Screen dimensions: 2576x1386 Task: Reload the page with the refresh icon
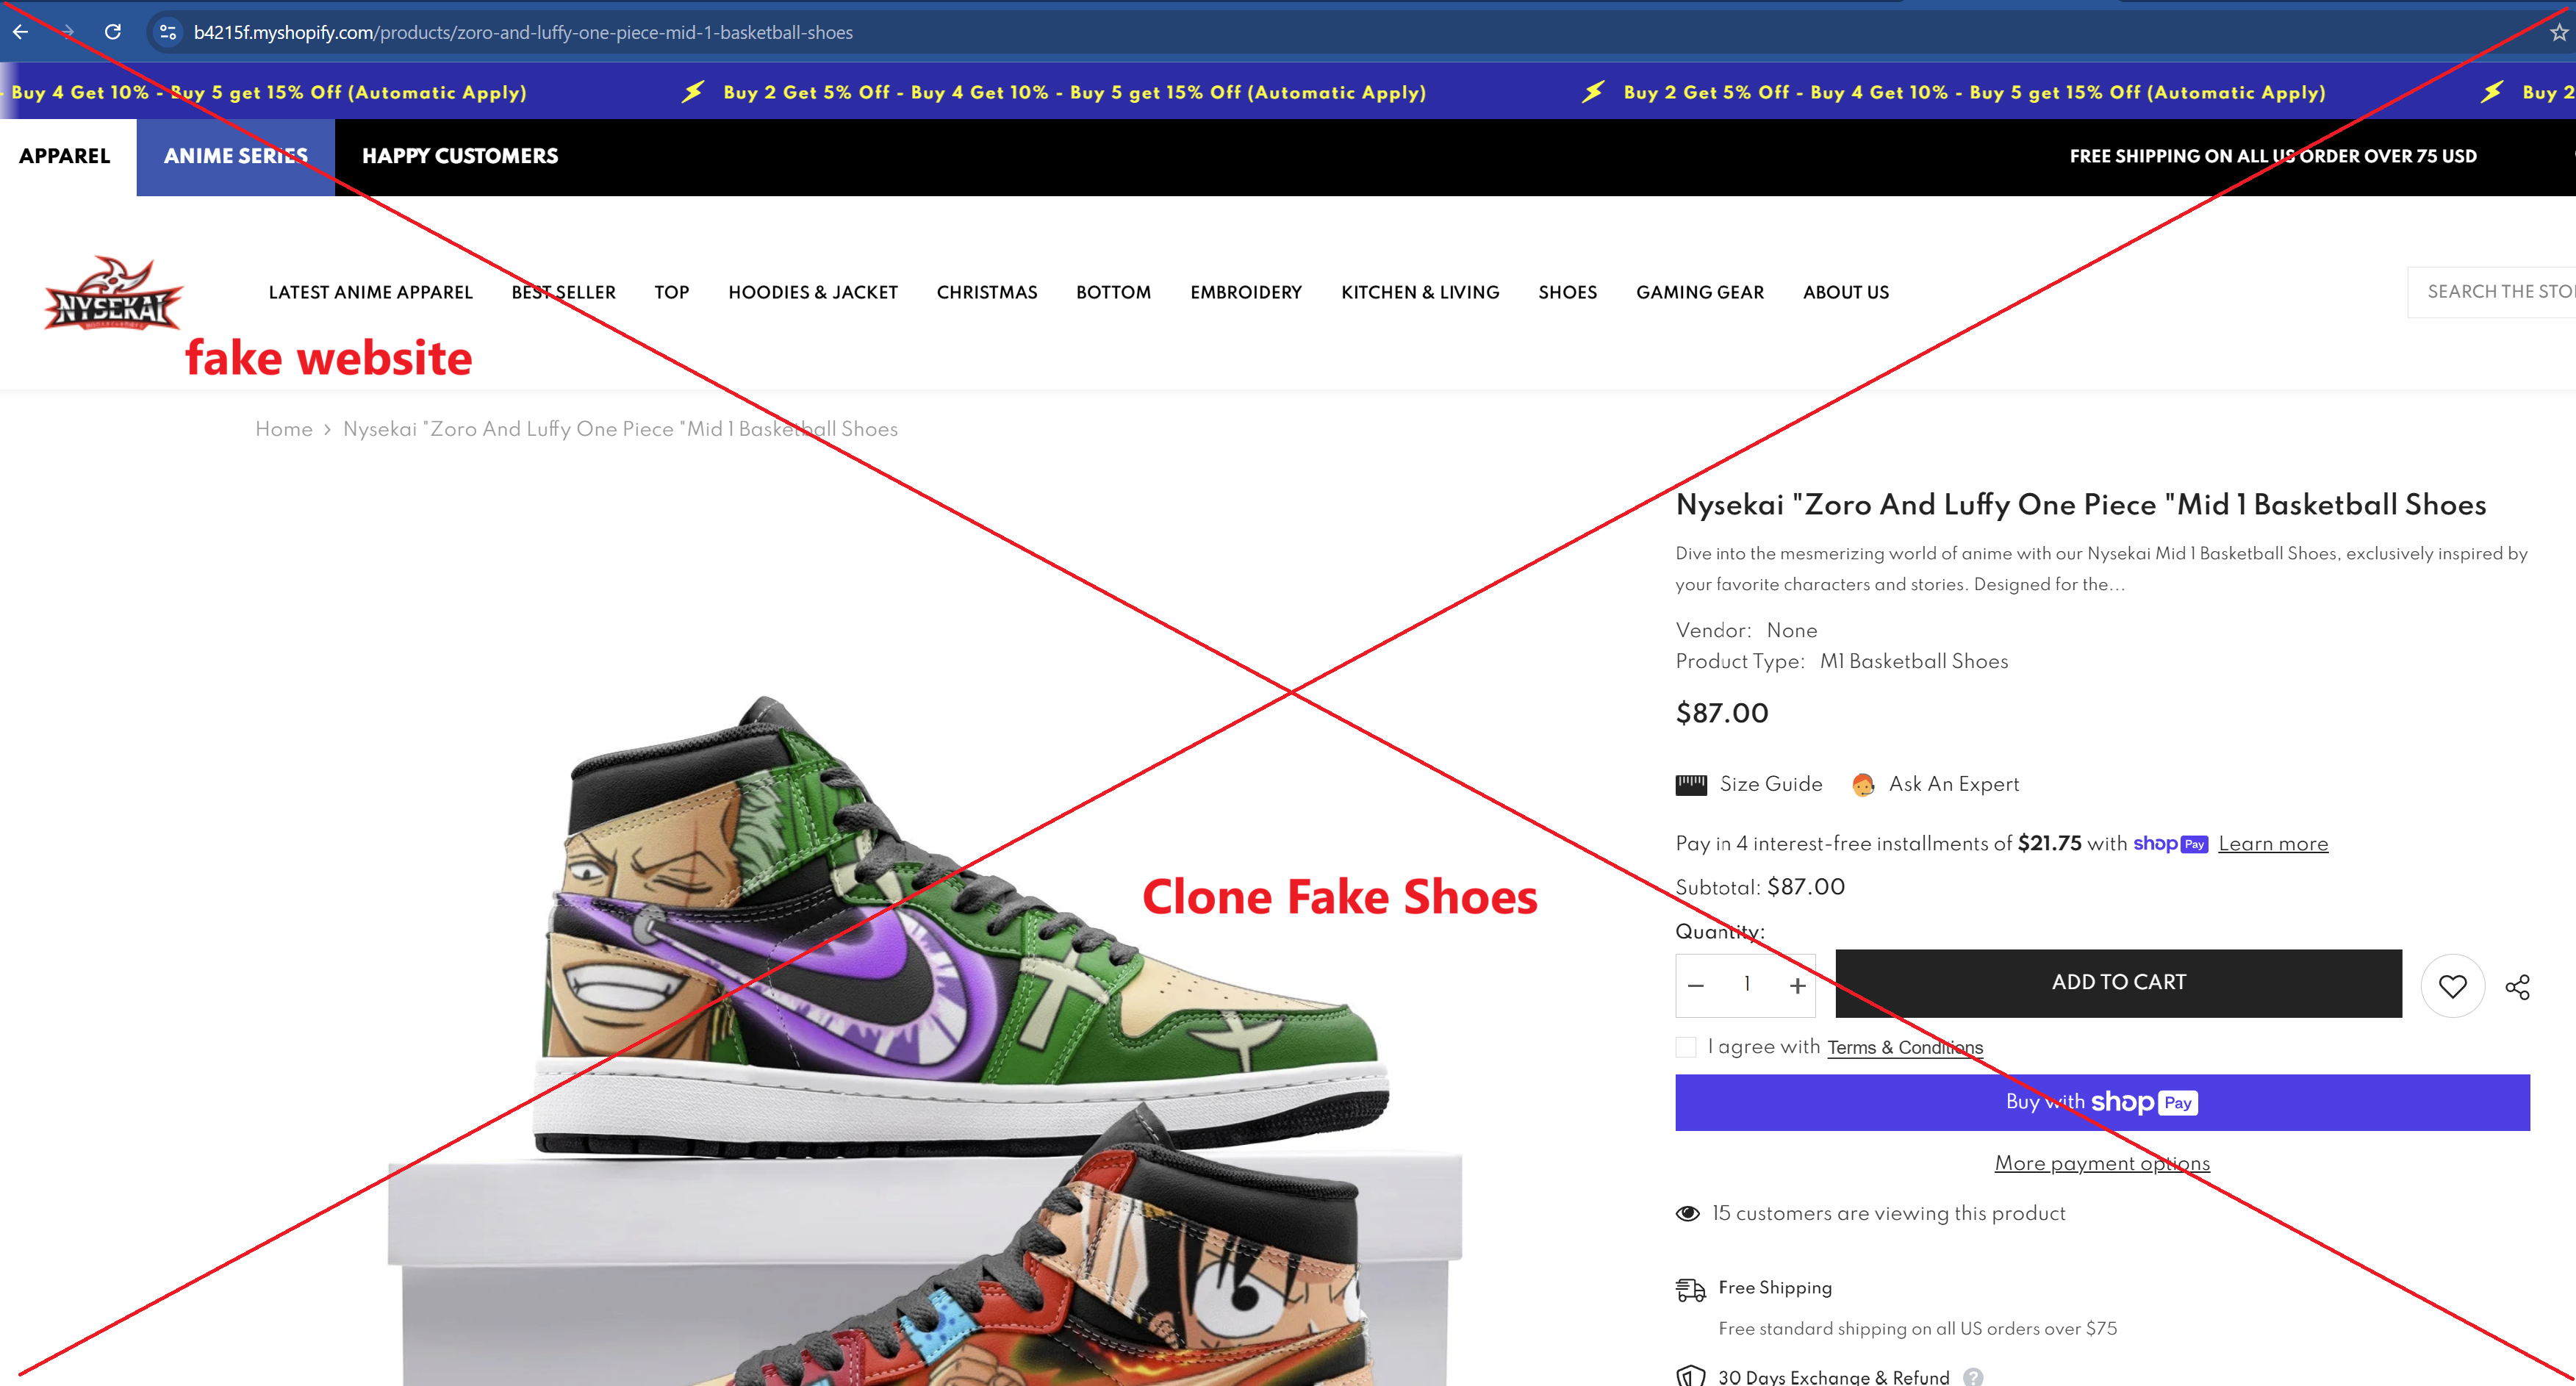pos(113,32)
